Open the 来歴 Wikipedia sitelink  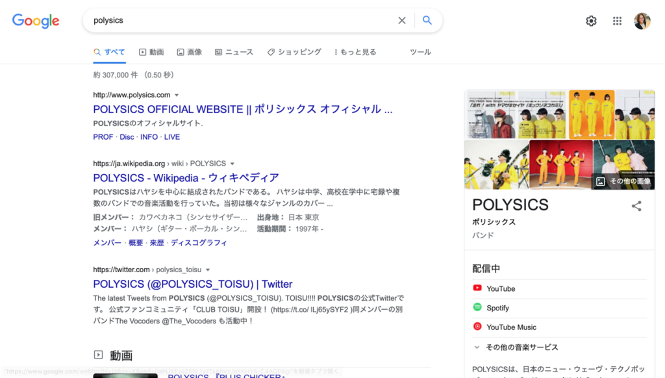pos(157,243)
